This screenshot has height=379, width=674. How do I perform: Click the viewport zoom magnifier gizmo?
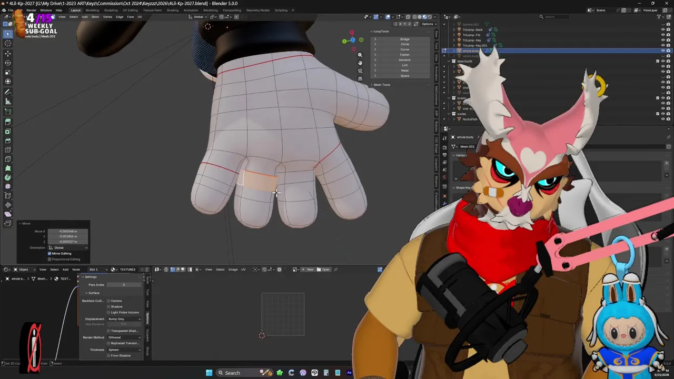[x=360, y=55]
